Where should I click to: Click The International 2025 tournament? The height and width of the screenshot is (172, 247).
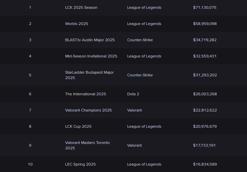tap(85, 94)
